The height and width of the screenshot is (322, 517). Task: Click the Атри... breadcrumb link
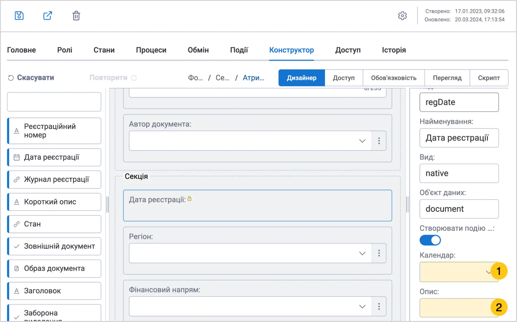coord(253,78)
